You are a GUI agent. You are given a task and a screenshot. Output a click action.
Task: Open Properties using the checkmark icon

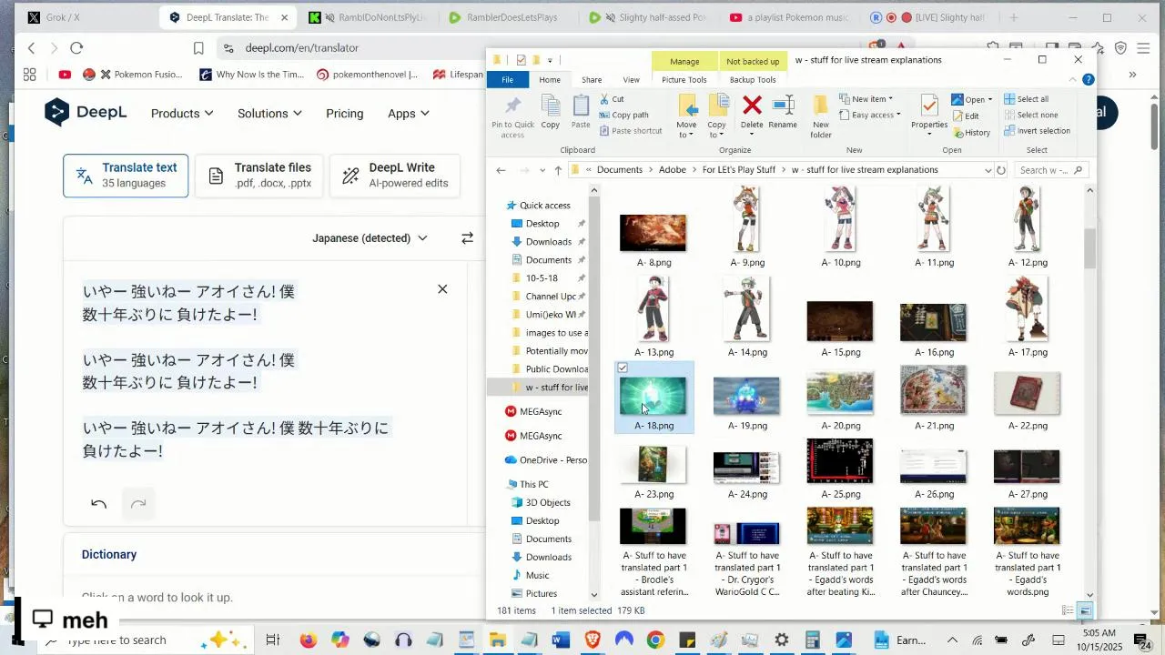click(929, 106)
